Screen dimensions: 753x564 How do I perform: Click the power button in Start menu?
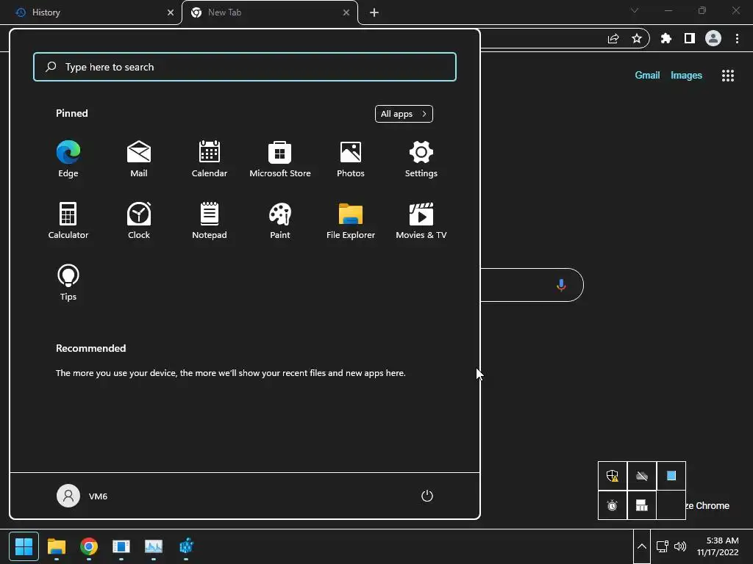[x=427, y=496]
